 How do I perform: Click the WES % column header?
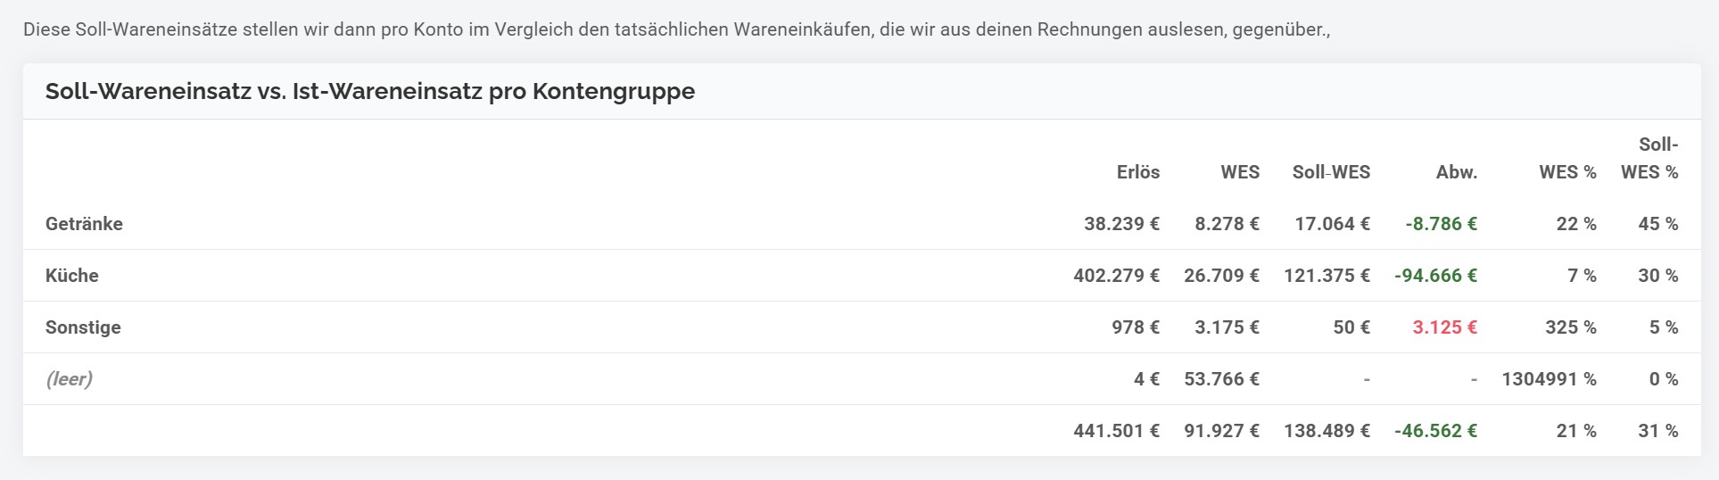point(1567,172)
